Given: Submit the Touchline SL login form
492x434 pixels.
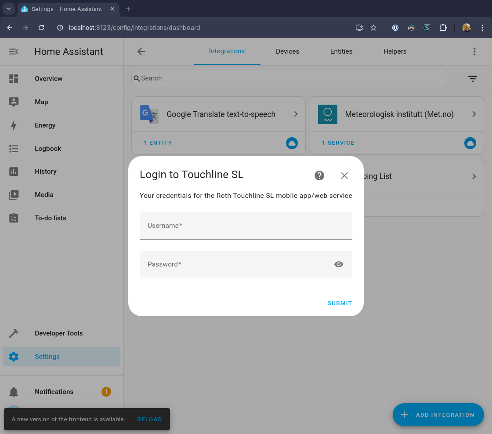Looking at the screenshot, I should [340, 303].
